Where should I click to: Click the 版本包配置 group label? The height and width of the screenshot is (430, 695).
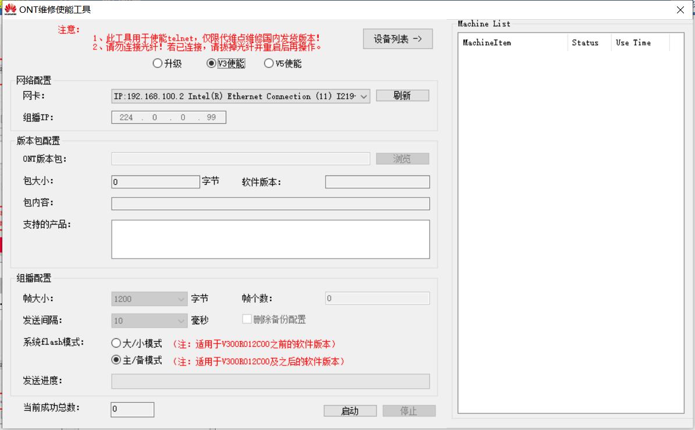coord(38,141)
